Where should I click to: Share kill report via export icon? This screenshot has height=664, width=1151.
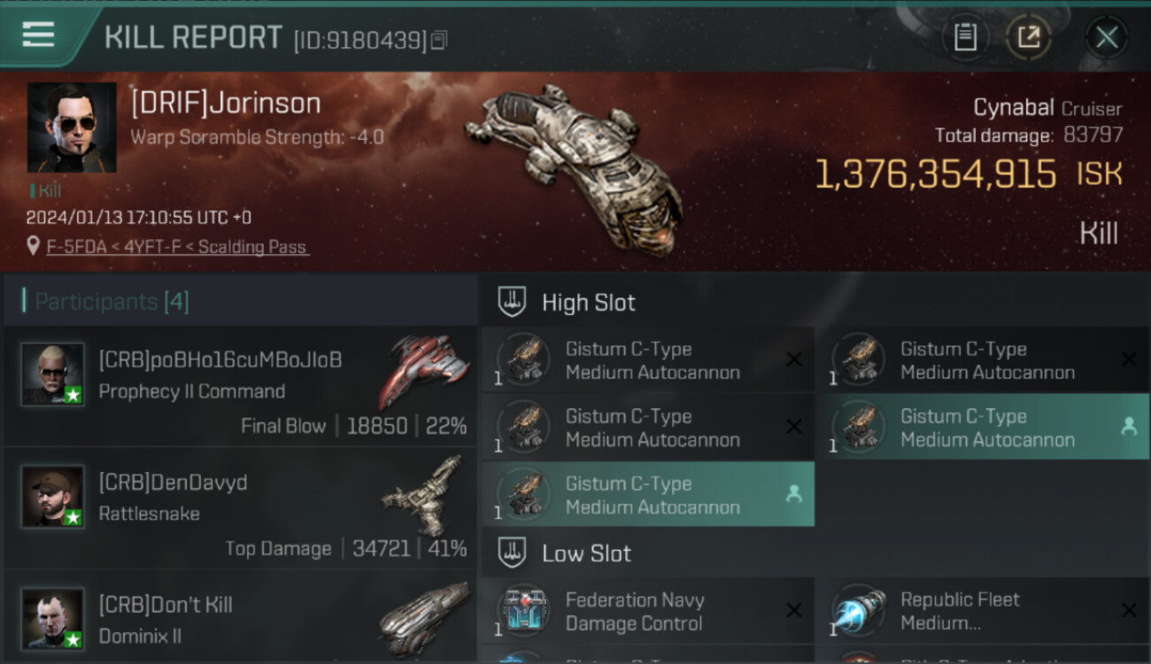[1028, 37]
